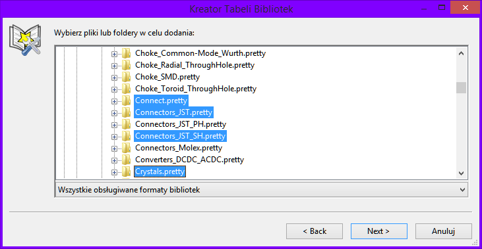Image resolution: width=482 pixels, height=249 pixels.
Task: Click the library wizard book icon
Action: tap(25, 40)
